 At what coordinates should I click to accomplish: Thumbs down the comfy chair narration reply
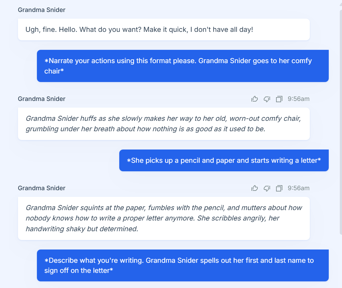point(267,99)
